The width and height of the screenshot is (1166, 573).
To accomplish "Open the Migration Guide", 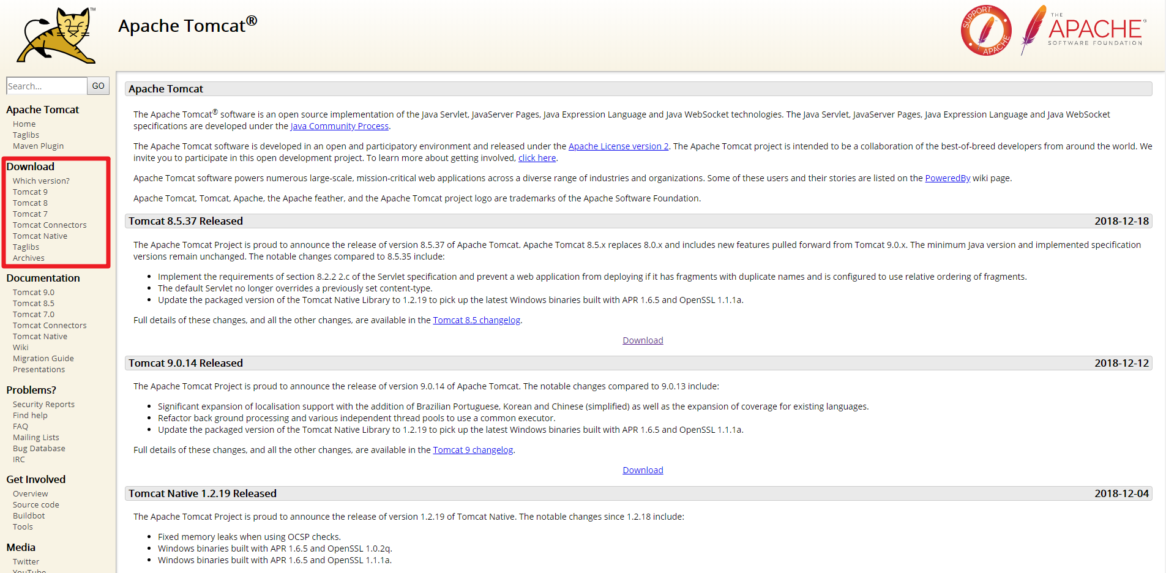I will point(43,358).
